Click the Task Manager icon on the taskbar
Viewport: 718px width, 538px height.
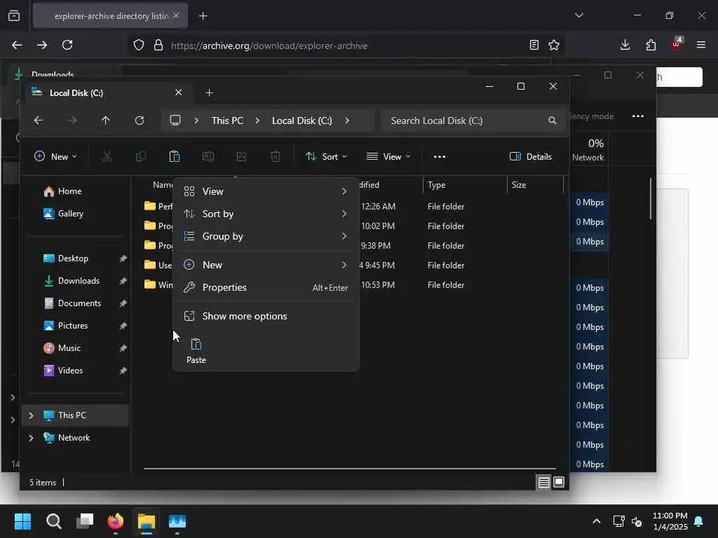[177, 521]
